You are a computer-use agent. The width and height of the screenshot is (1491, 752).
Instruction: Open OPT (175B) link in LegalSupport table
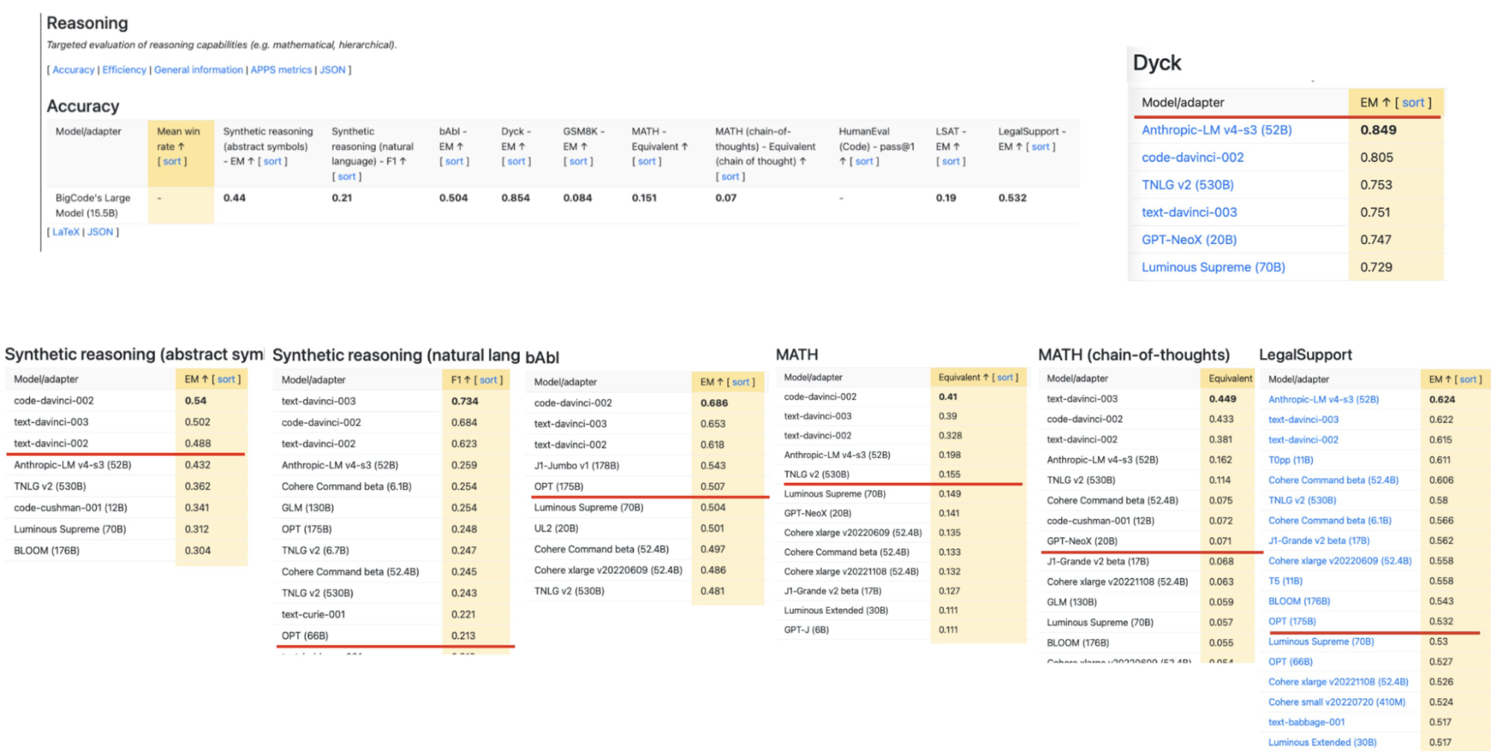click(1292, 621)
